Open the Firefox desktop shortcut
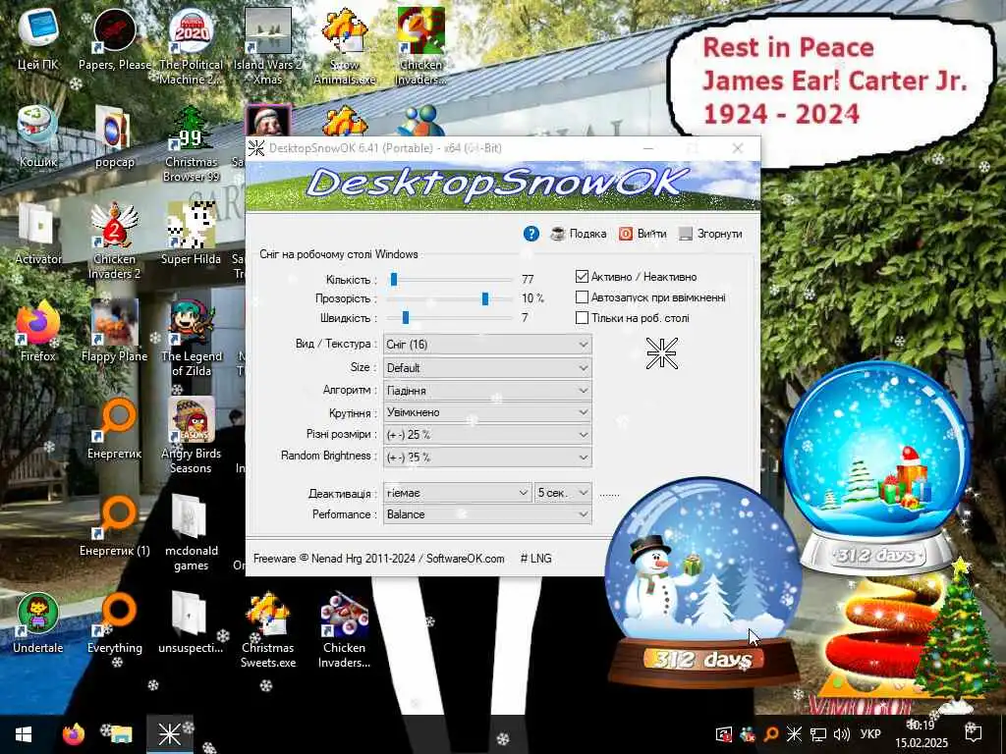 coord(38,331)
